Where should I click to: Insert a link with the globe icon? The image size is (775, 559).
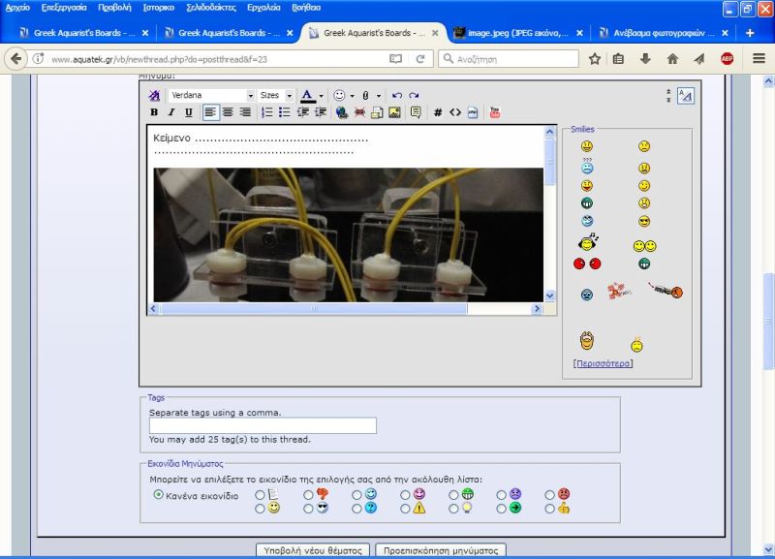342,112
